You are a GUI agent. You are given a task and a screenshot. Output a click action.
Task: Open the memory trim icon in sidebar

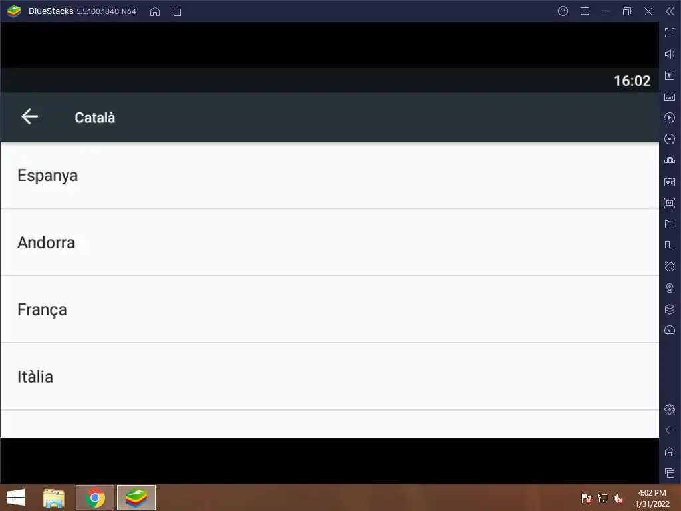tap(670, 160)
